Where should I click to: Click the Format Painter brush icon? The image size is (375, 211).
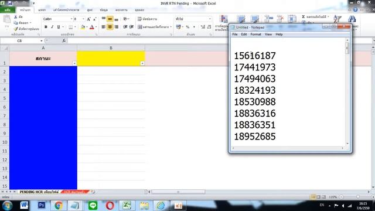coord(16,29)
